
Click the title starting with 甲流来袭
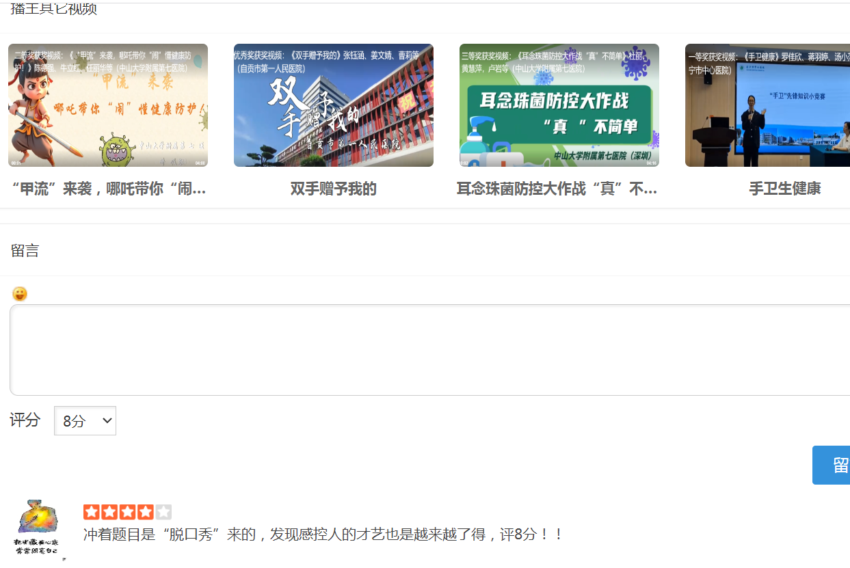107,189
